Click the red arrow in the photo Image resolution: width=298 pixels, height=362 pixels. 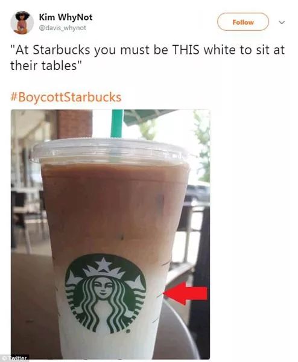[x=186, y=293]
